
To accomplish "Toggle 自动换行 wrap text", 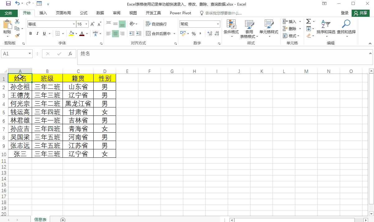I will coord(156,24).
